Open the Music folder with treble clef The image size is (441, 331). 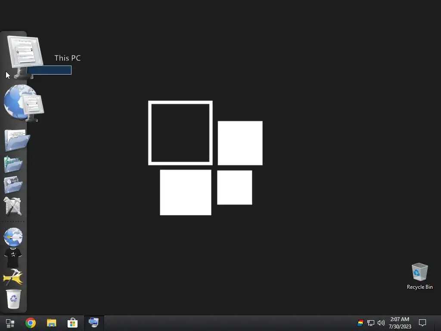[x=13, y=164]
